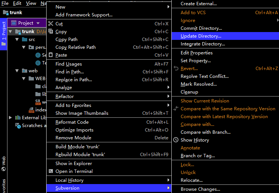
Task: Click the Web globe tool window icon
Action: 4,169
